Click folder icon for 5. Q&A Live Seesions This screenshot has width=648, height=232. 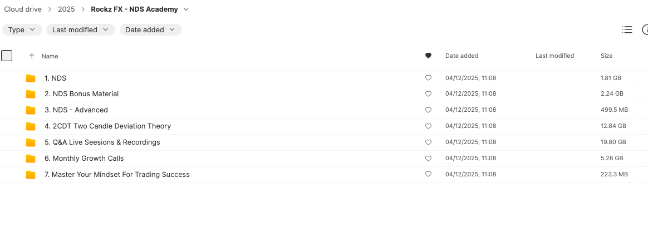[x=31, y=142]
